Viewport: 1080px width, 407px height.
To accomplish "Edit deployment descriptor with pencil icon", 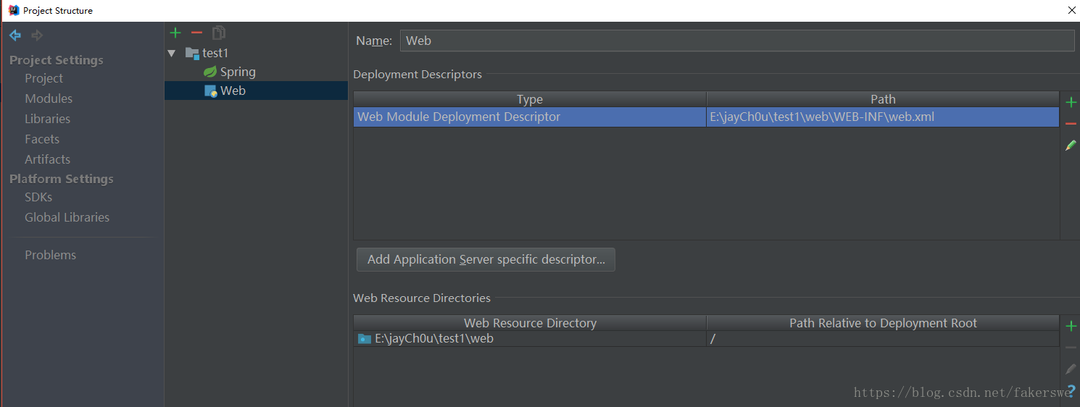I will pos(1071,146).
